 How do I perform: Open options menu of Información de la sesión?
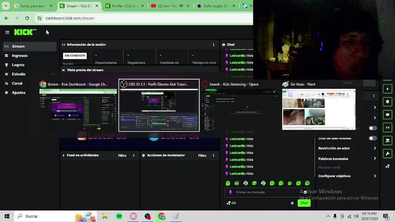pos(213,45)
